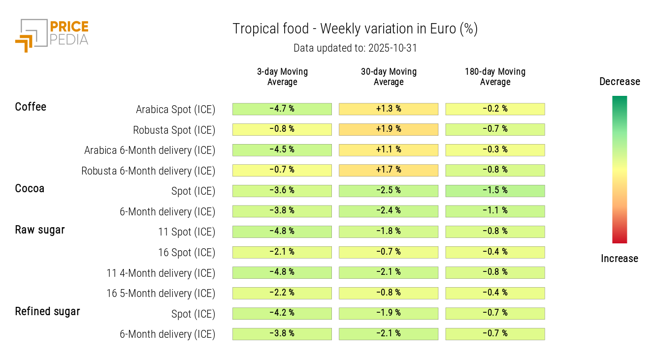
Task: Click the PricePedia logo
Action: 52,35
